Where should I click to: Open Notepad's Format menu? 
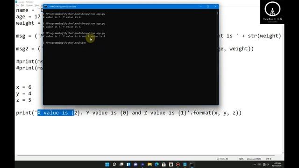(x=29, y=5)
